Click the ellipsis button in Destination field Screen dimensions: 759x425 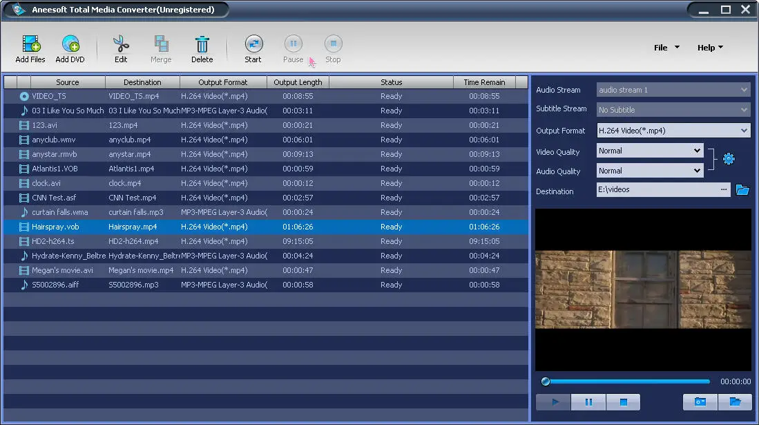pos(724,189)
